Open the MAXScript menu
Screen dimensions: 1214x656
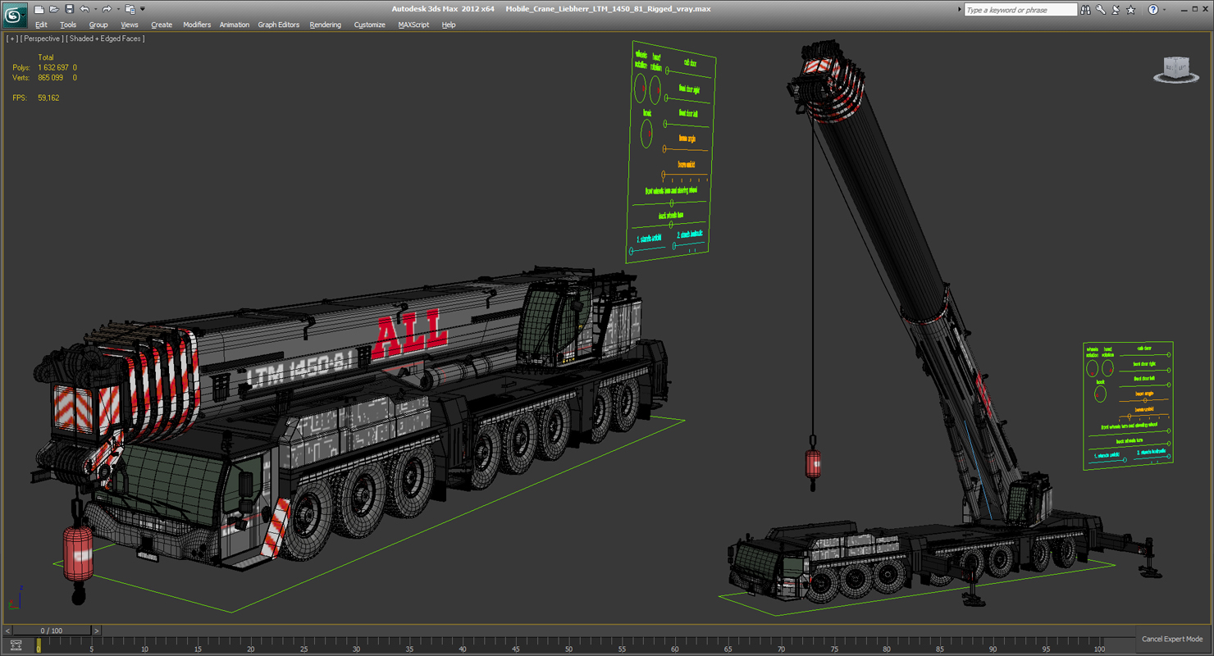(x=414, y=25)
